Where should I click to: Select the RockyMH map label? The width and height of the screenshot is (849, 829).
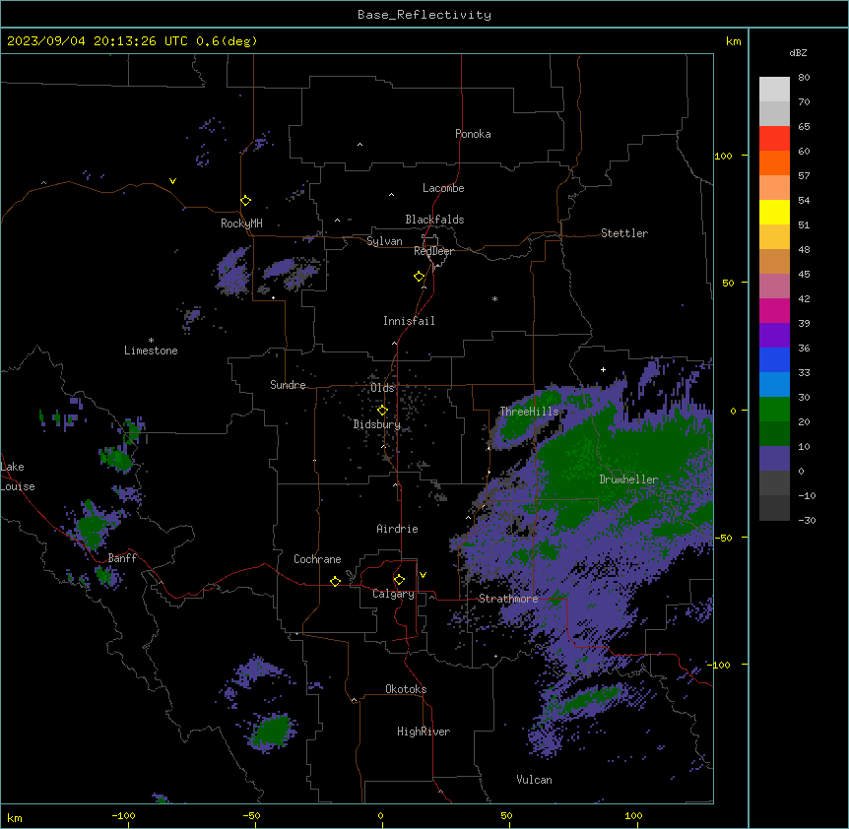pyautogui.click(x=241, y=223)
